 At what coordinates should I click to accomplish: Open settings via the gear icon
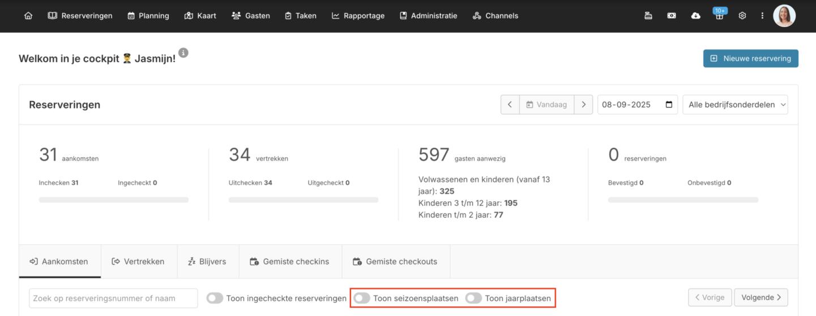click(742, 16)
